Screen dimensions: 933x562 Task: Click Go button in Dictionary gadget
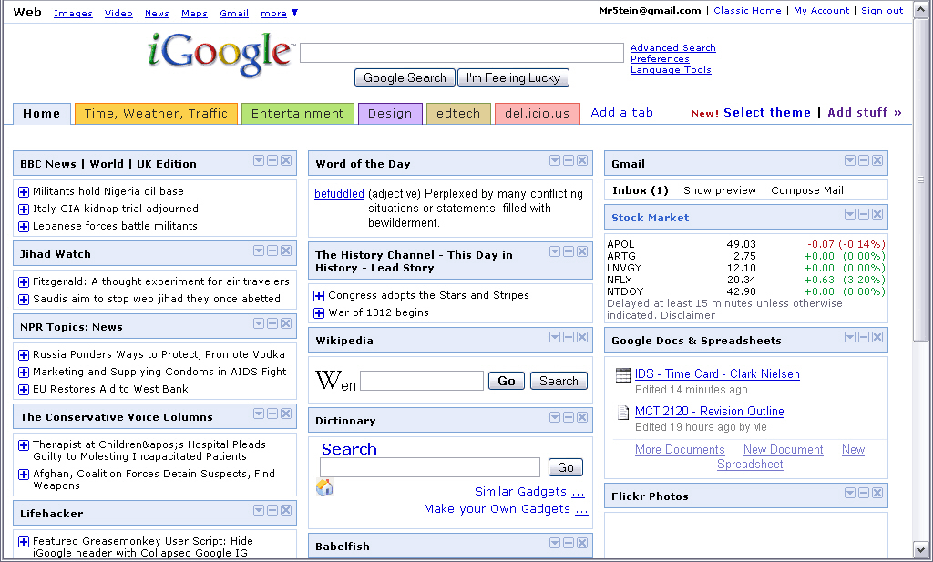565,467
